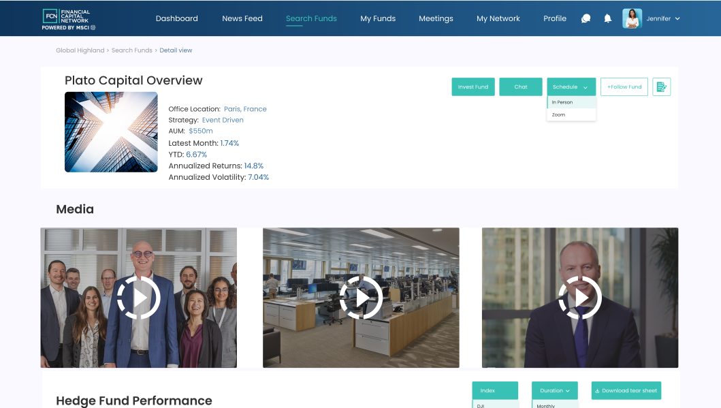Click the Invest Fund button
721x408 pixels.
click(473, 87)
